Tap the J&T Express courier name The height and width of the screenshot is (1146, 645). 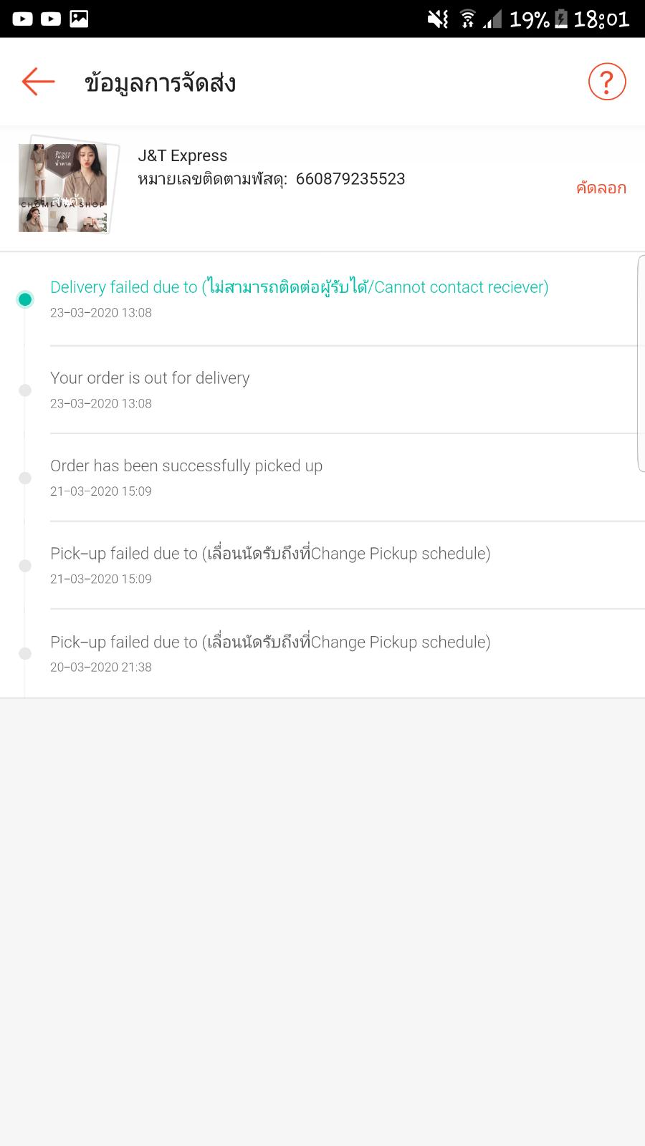pyautogui.click(x=182, y=155)
